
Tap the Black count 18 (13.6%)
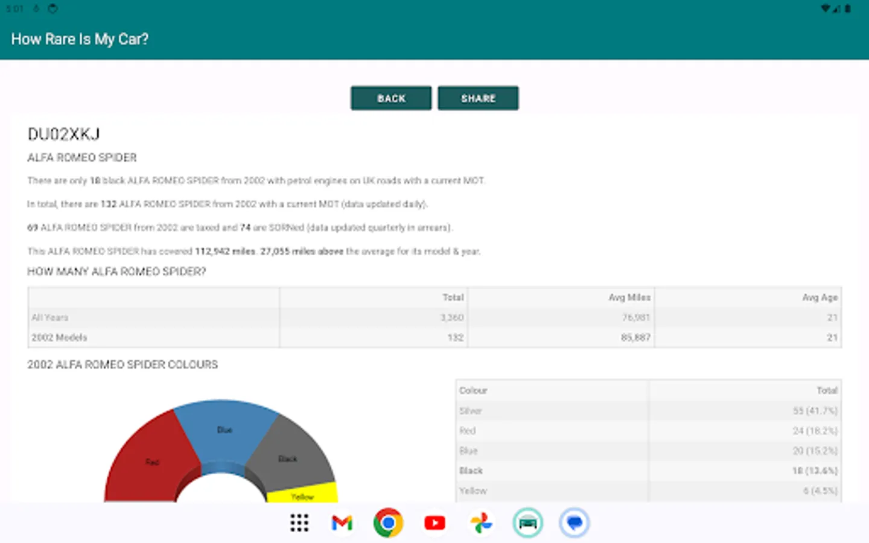pos(815,471)
